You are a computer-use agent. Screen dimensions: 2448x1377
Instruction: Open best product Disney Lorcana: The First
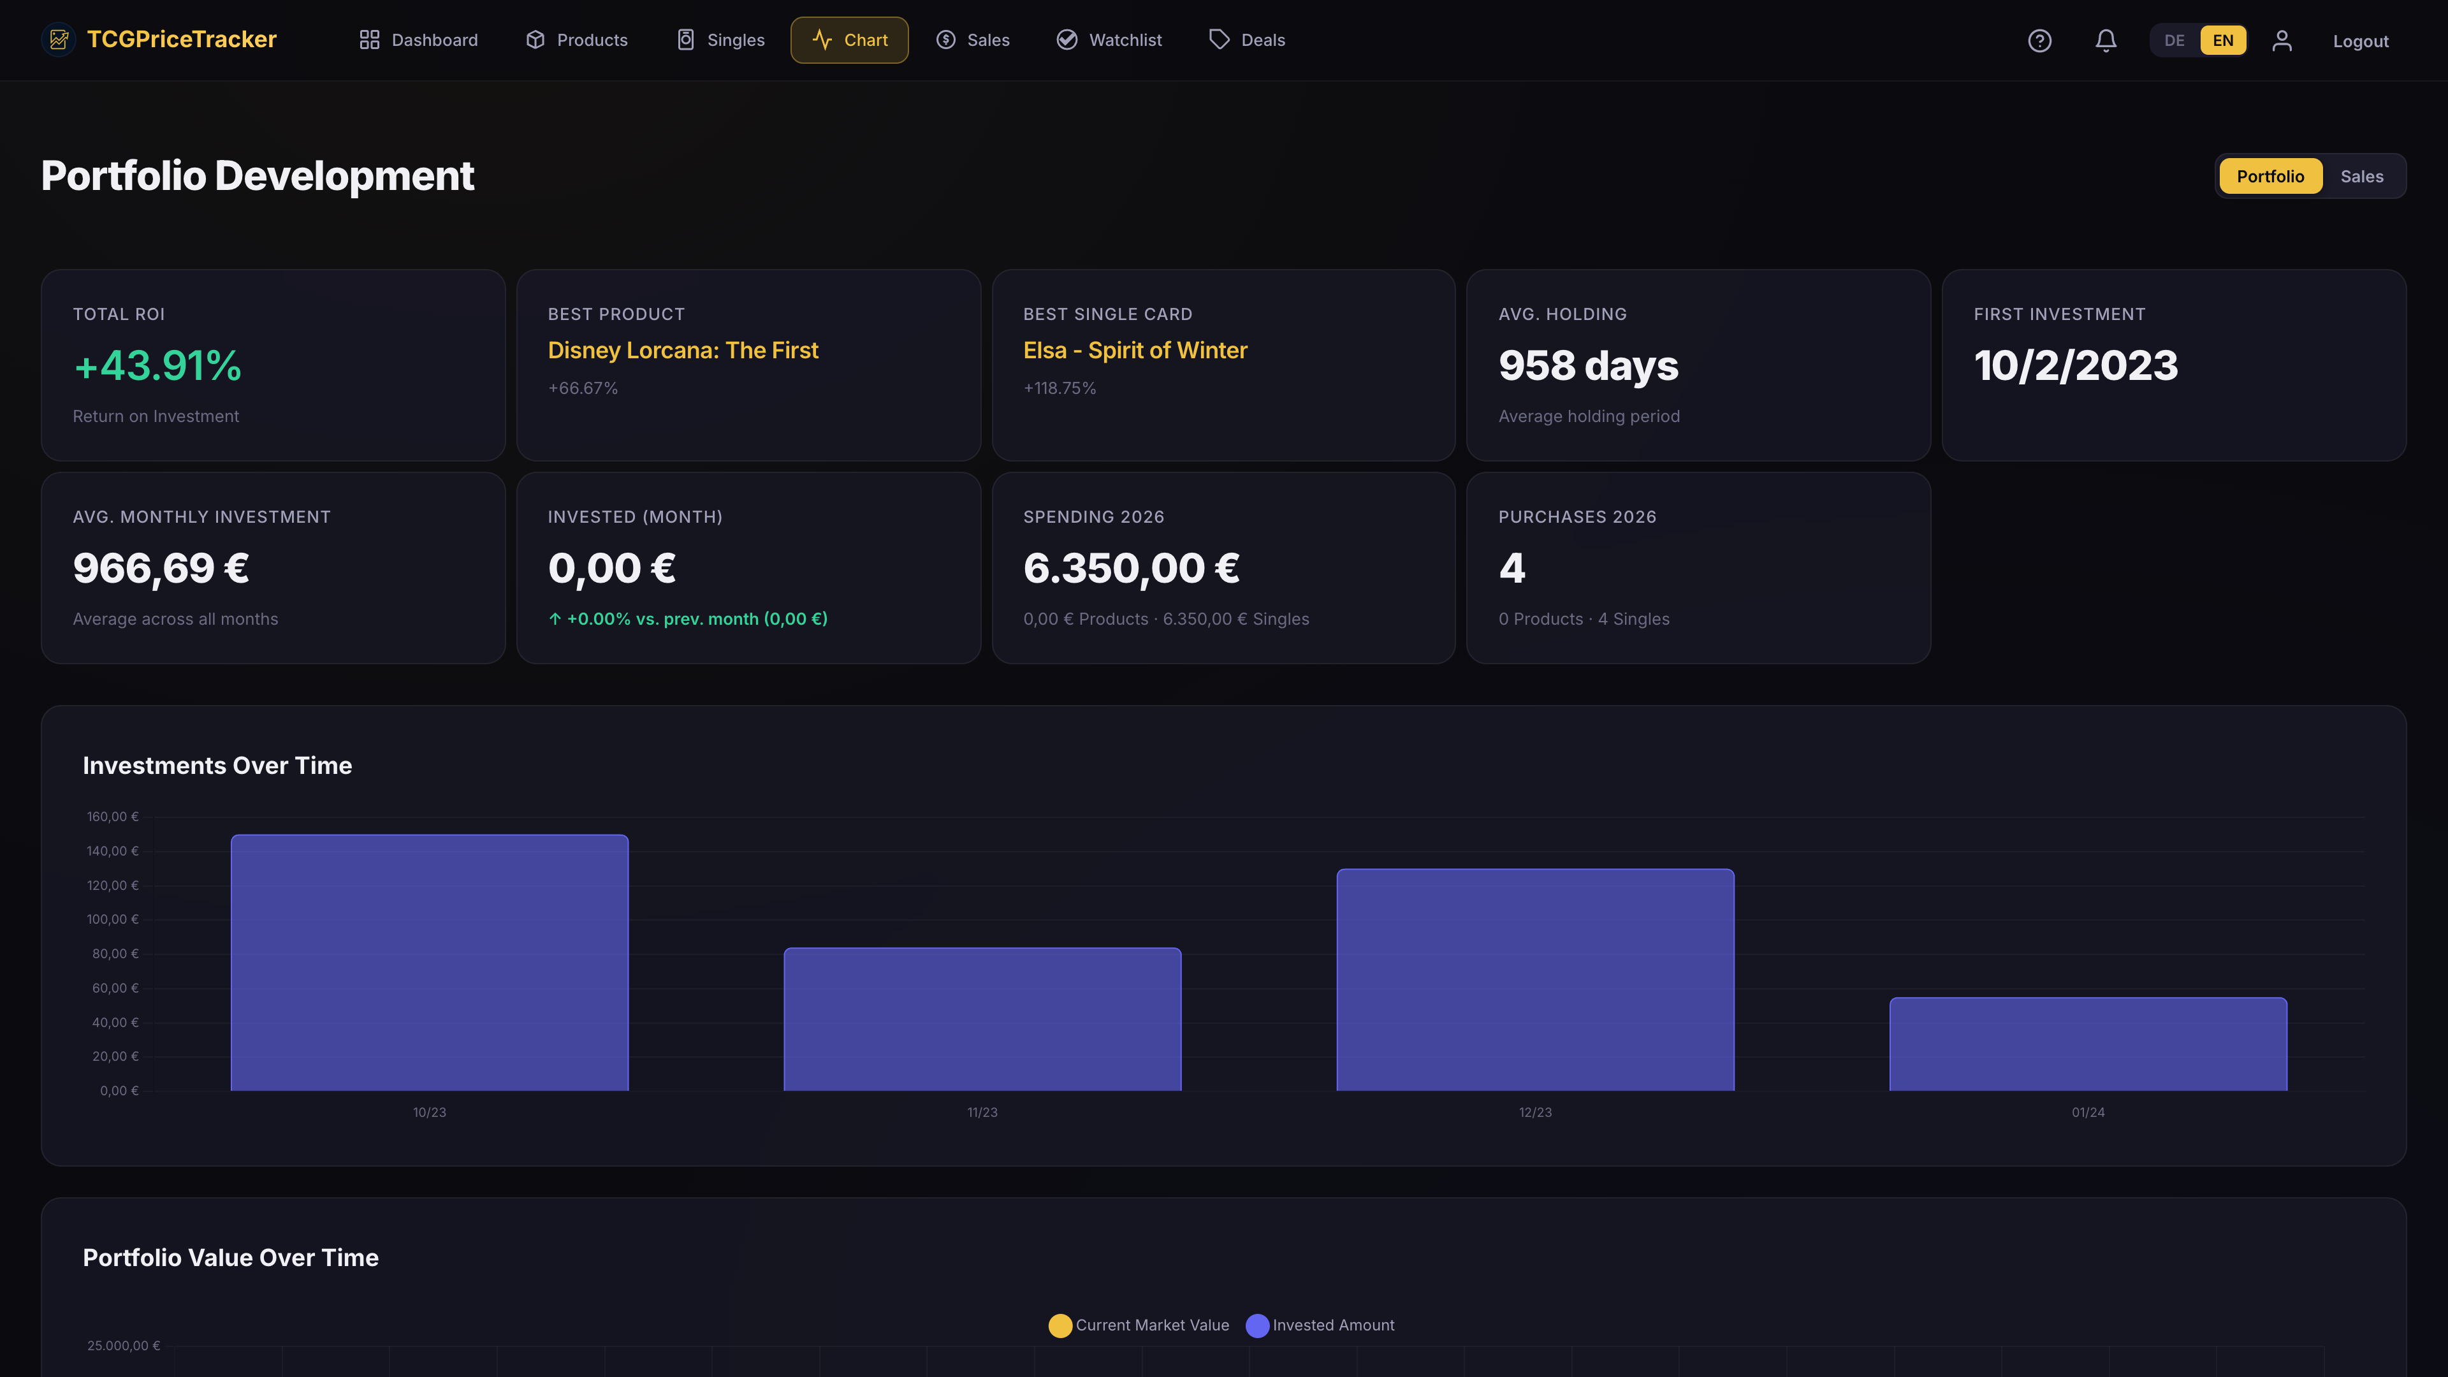(682, 351)
